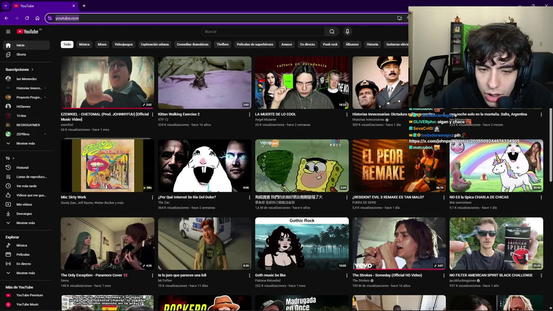
Task: Select the Exploración urbana chip
Action: pos(155,44)
